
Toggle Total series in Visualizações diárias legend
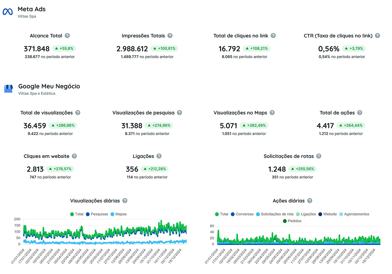pyautogui.click(x=77, y=214)
